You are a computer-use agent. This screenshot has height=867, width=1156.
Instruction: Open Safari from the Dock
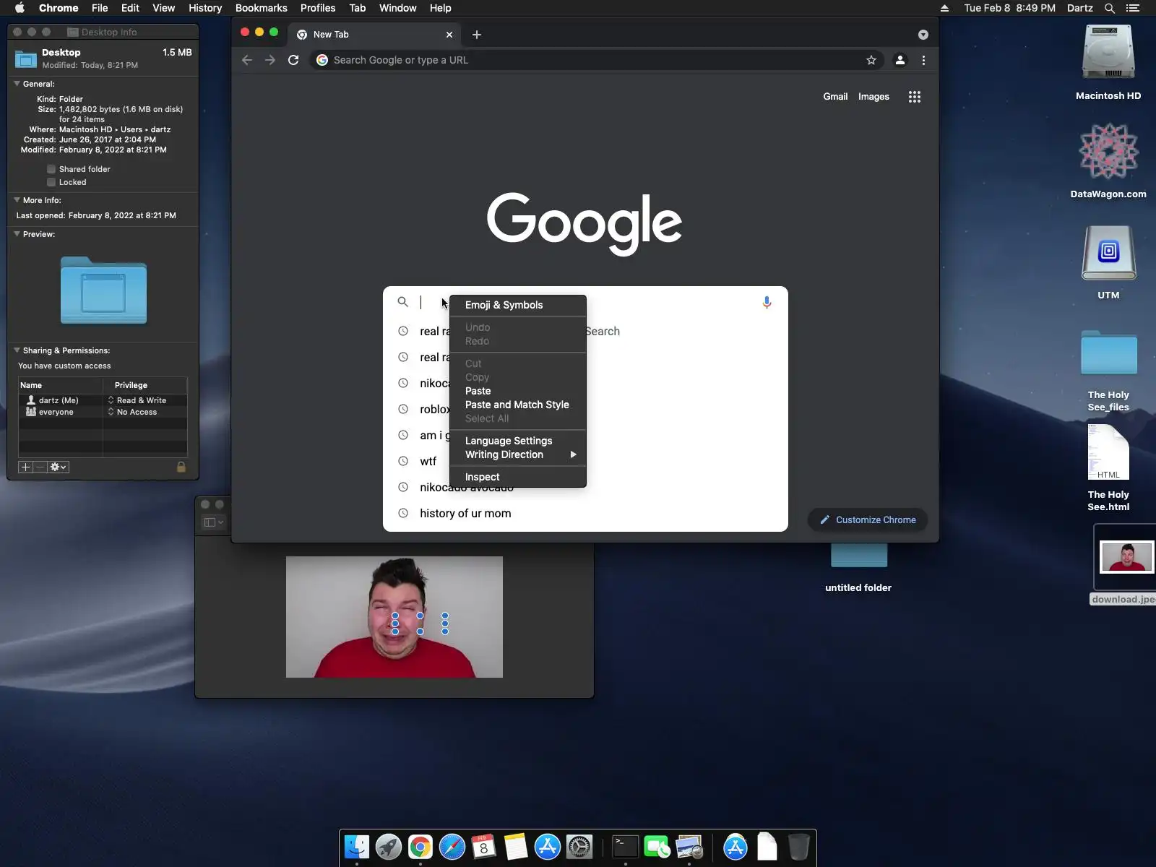(452, 847)
